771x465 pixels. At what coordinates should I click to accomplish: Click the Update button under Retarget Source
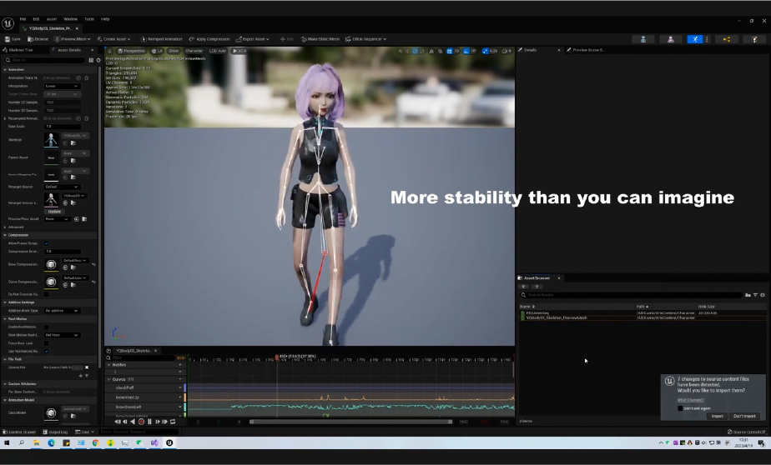[54, 211]
